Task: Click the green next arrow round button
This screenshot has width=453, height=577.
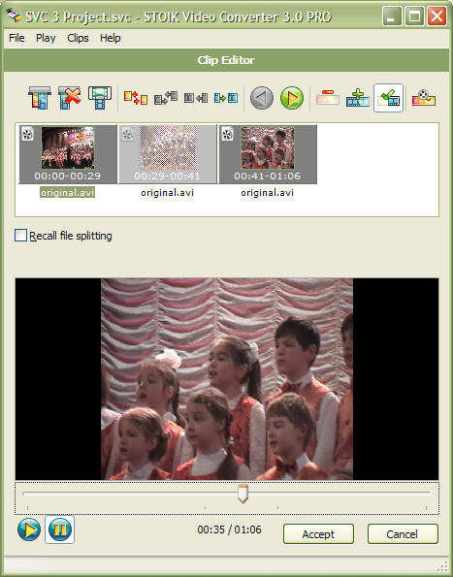Action: tap(292, 98)
